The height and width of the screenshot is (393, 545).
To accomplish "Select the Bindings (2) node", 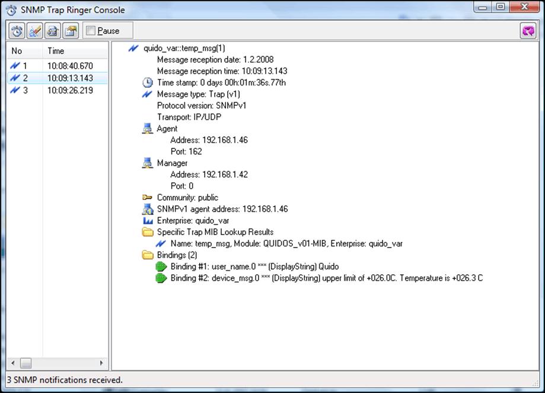I will click(177, 255).
